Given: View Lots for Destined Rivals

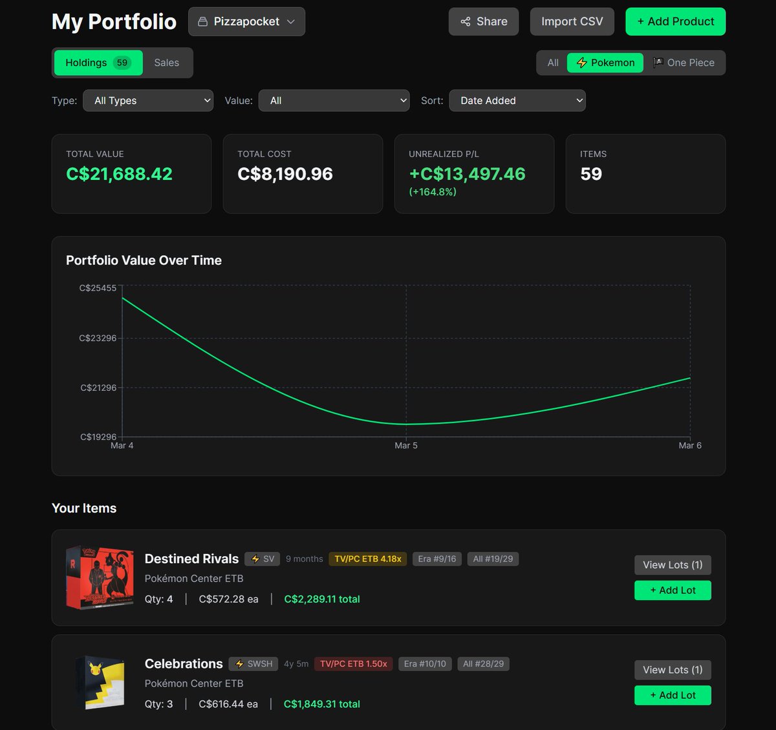Looking at the screenshot, I should pos(673,565).
